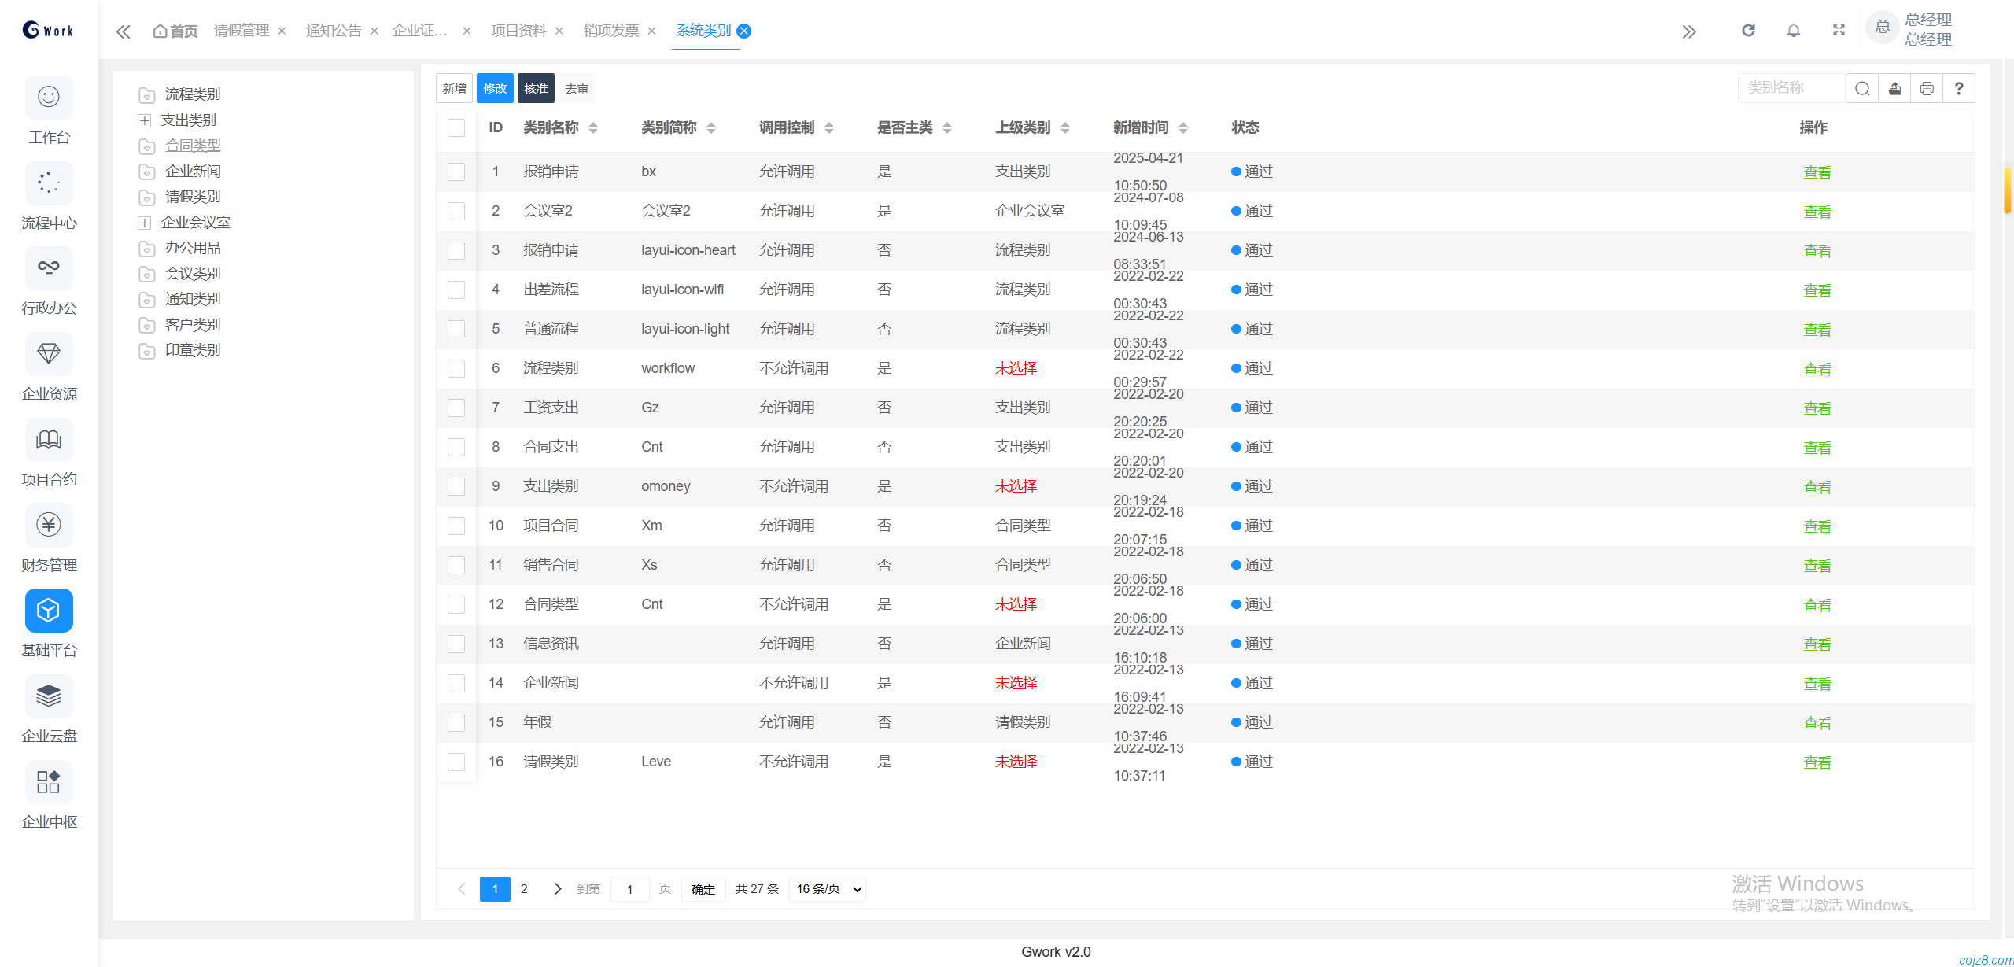Click the search magnifier icon
The width and height of the screenshot is (2014, 967).
[x=1862, y=88]
